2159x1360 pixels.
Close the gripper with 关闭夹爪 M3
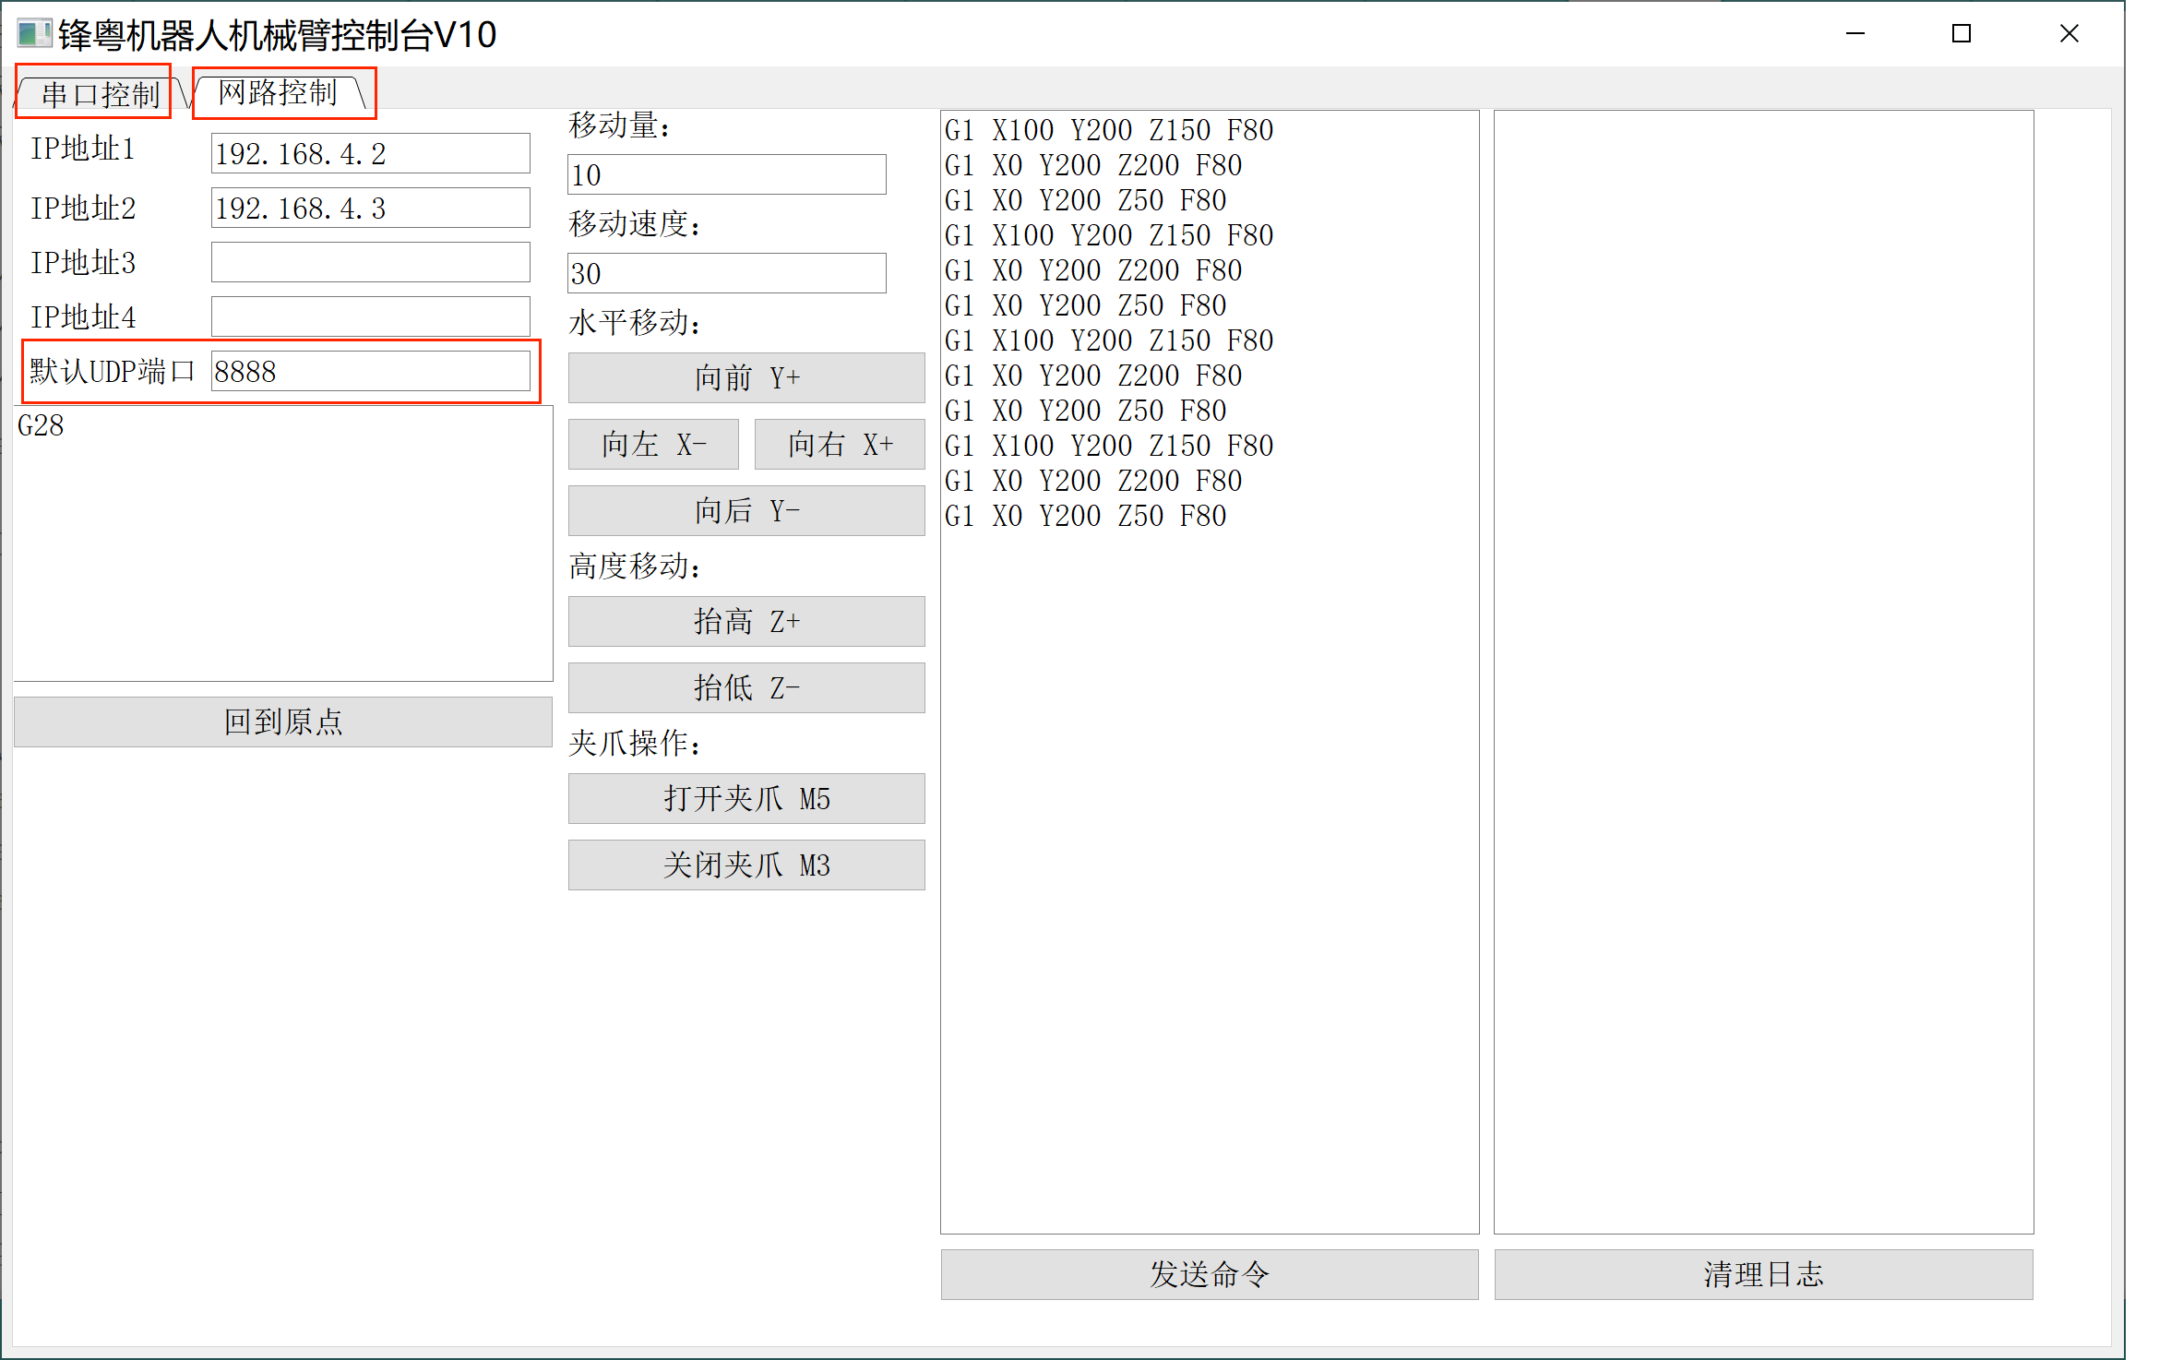(x=746, y=865)
